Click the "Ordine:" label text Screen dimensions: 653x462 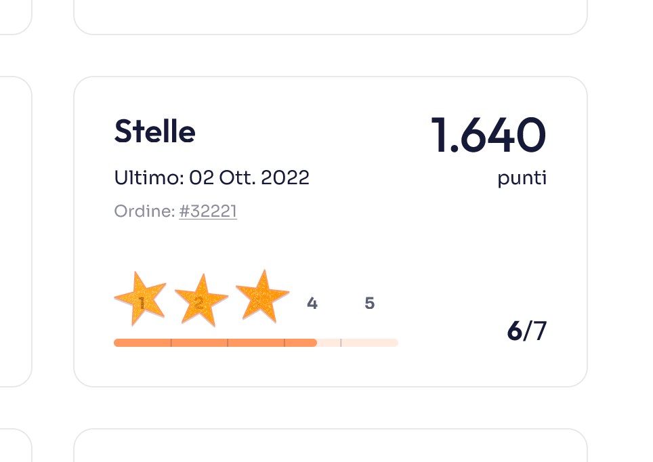pyautogui.click(x=144, y=211)
